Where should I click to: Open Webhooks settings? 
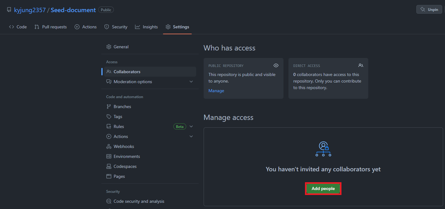point(150,146)
